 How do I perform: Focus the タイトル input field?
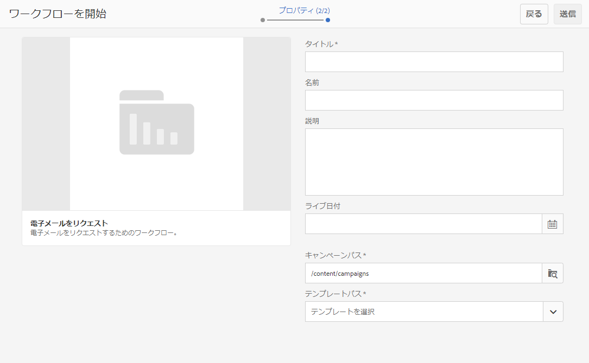coord(434,62)
